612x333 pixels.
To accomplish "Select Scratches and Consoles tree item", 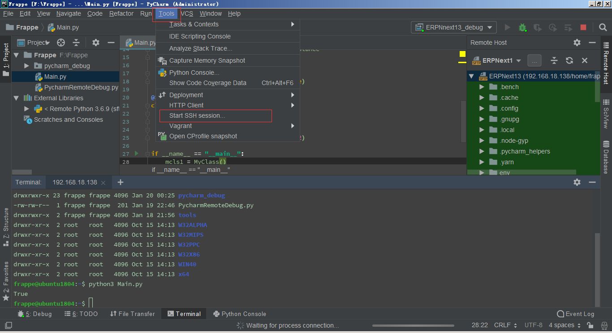I will click(x=65, y=120).
